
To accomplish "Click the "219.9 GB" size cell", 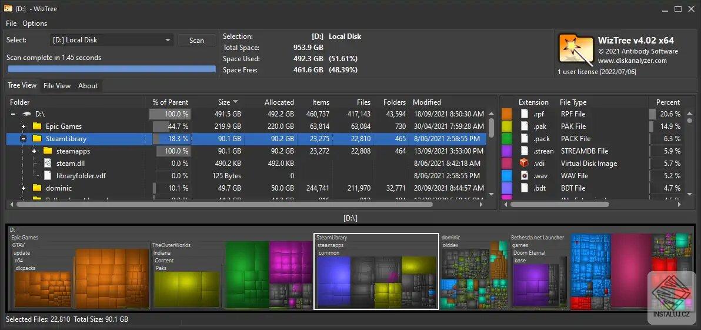I will pyautogui.click(x=229, y=126).
